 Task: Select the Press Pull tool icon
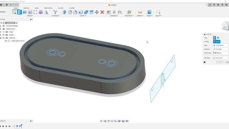(x=64, y=12)
